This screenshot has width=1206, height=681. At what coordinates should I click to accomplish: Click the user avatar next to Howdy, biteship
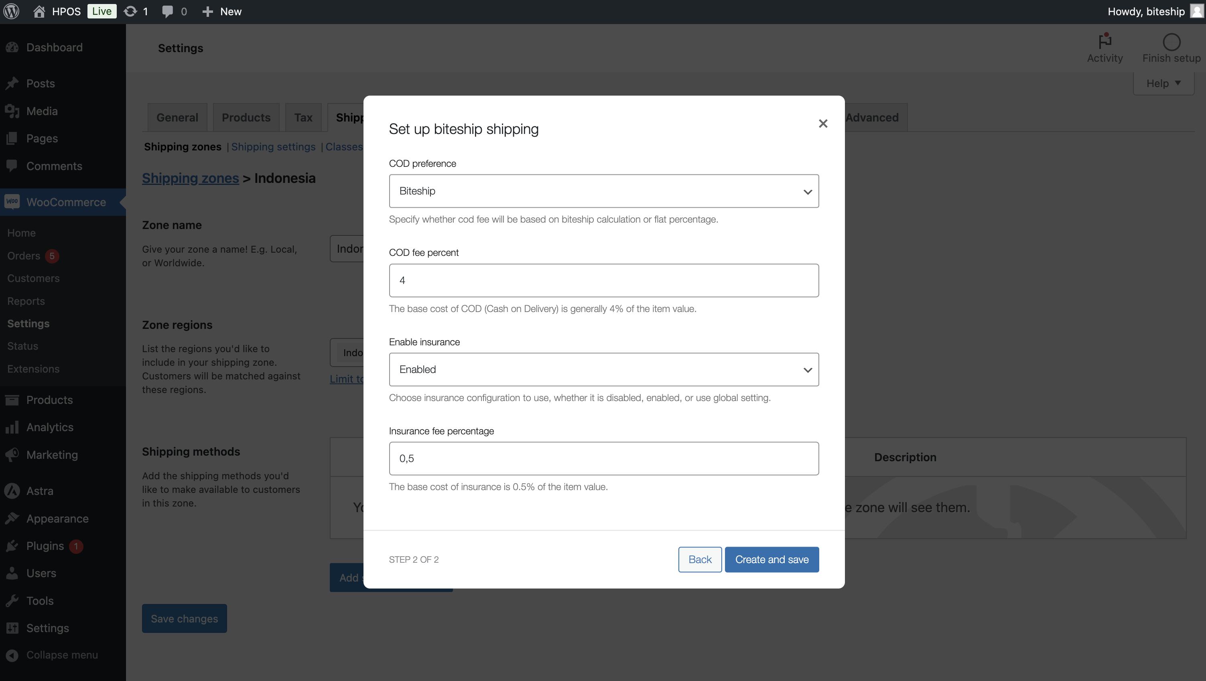(1197, 11)
